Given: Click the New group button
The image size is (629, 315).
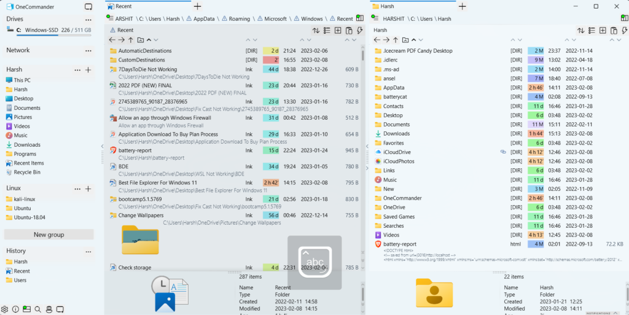Looking at the screenshot, I should coord(49,235).
